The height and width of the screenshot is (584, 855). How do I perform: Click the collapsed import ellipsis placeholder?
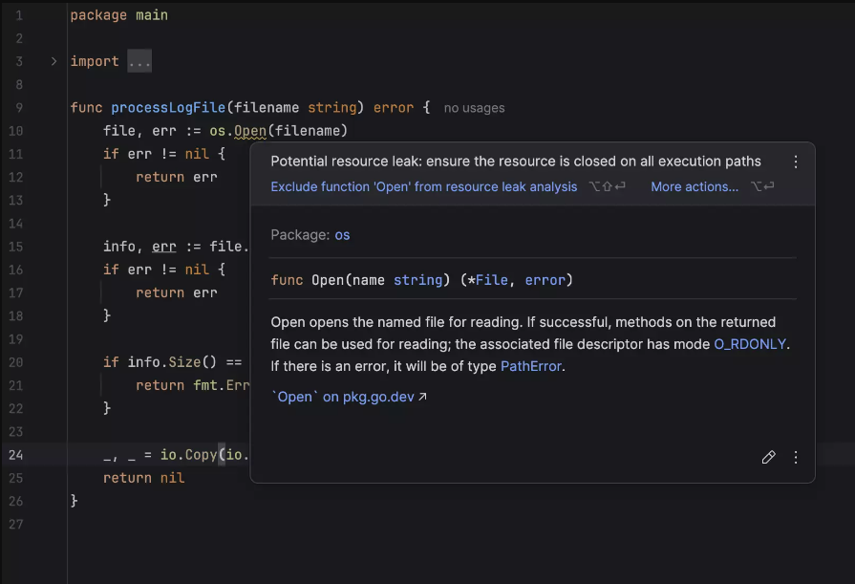(x=139, y=61)
